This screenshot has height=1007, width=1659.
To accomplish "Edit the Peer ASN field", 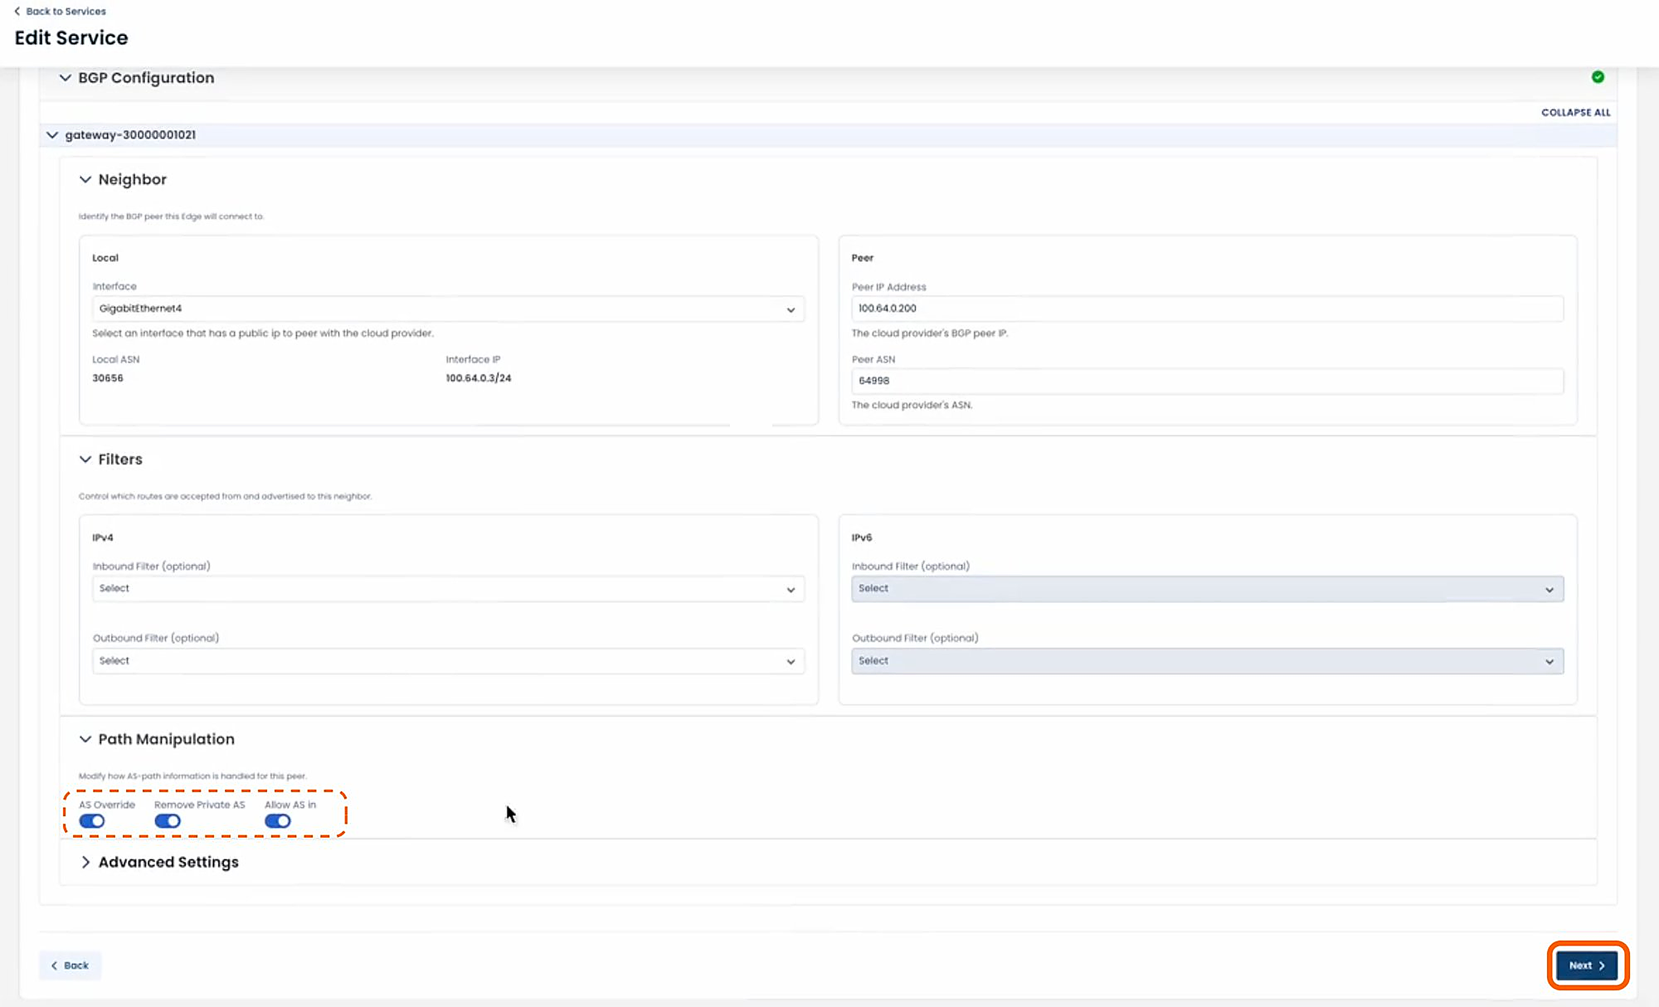I will (x=1207, y=381).
